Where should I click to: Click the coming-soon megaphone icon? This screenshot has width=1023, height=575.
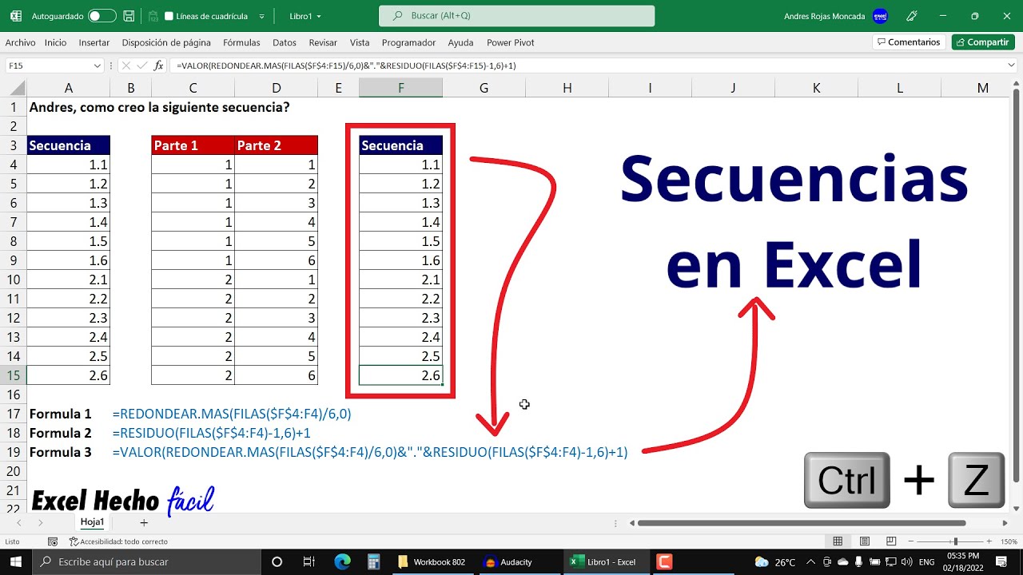coord(913,16)
